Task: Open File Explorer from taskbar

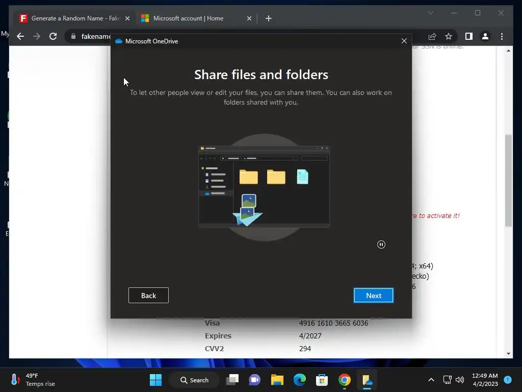Action: click(x=277, y=380)
